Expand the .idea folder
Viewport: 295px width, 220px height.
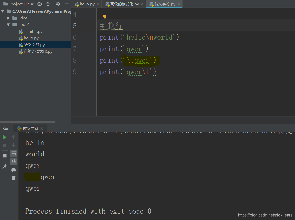click(x=8, y=18)
